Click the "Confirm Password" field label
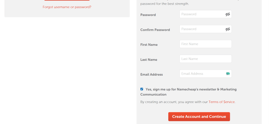This screenshot has height=124, width=269. [x=155, y=30]
